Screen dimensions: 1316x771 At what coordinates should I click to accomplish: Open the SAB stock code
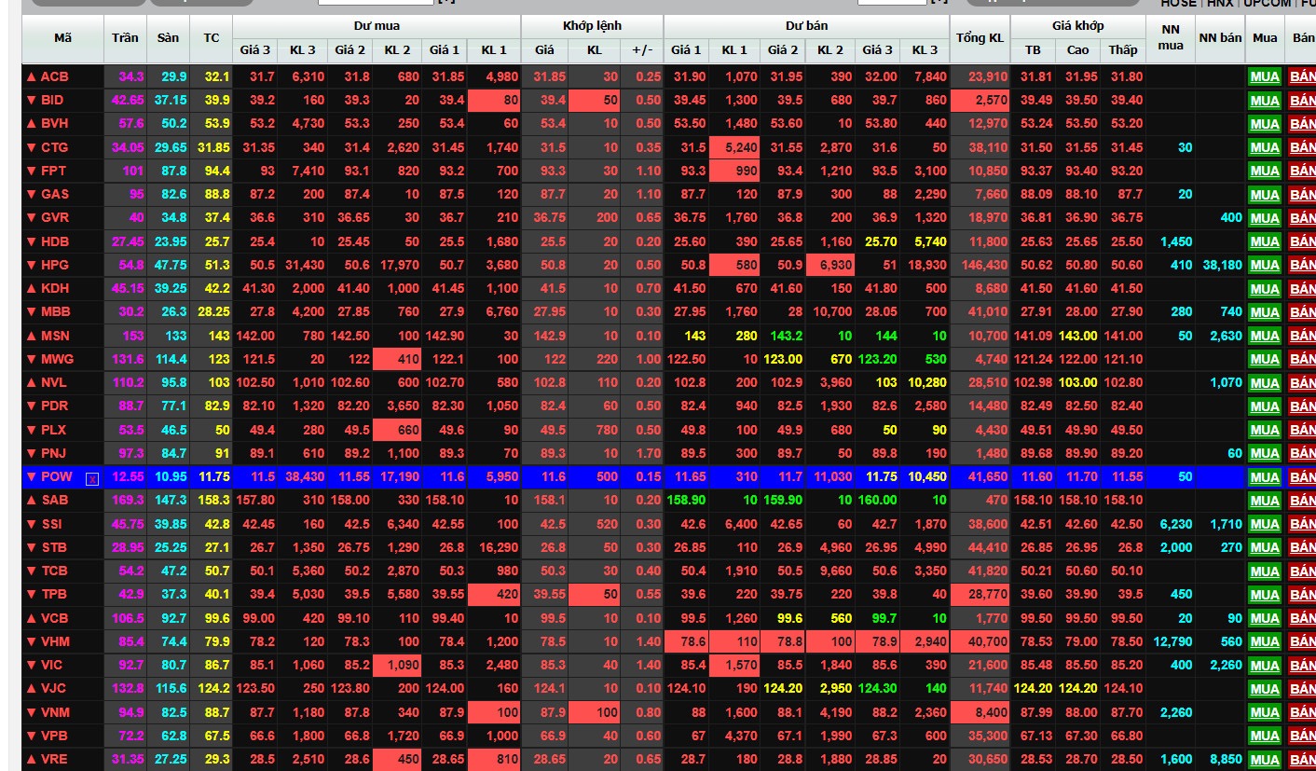tap(55, 500)
